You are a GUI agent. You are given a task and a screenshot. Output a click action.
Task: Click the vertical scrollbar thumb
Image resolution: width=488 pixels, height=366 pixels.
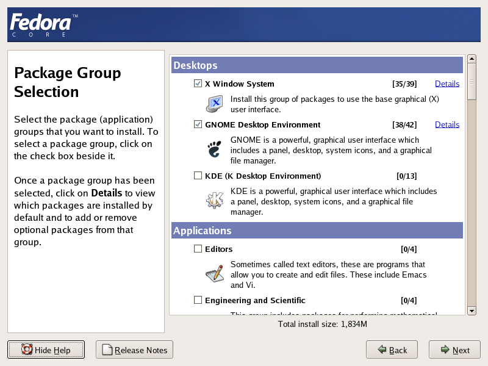click(472, 82)
